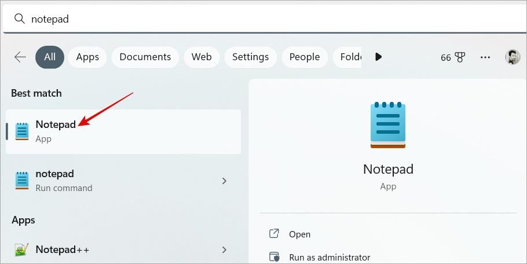Switch to the Settings filter tab
Viewport: 527px width, 264px height.
pos(250,57)
